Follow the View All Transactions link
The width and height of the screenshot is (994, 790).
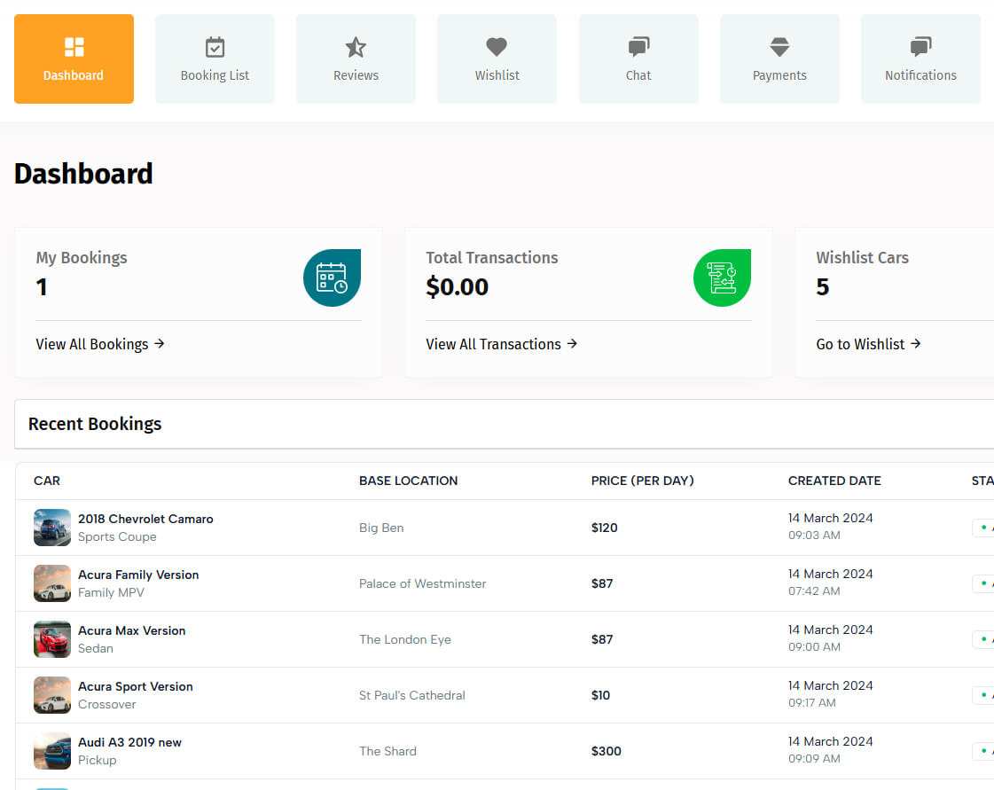click(502, 344)
